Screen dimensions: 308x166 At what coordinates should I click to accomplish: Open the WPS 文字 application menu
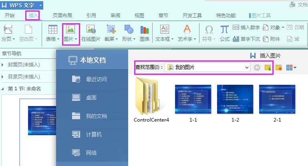pyautogui.click(x=22, y=5)
